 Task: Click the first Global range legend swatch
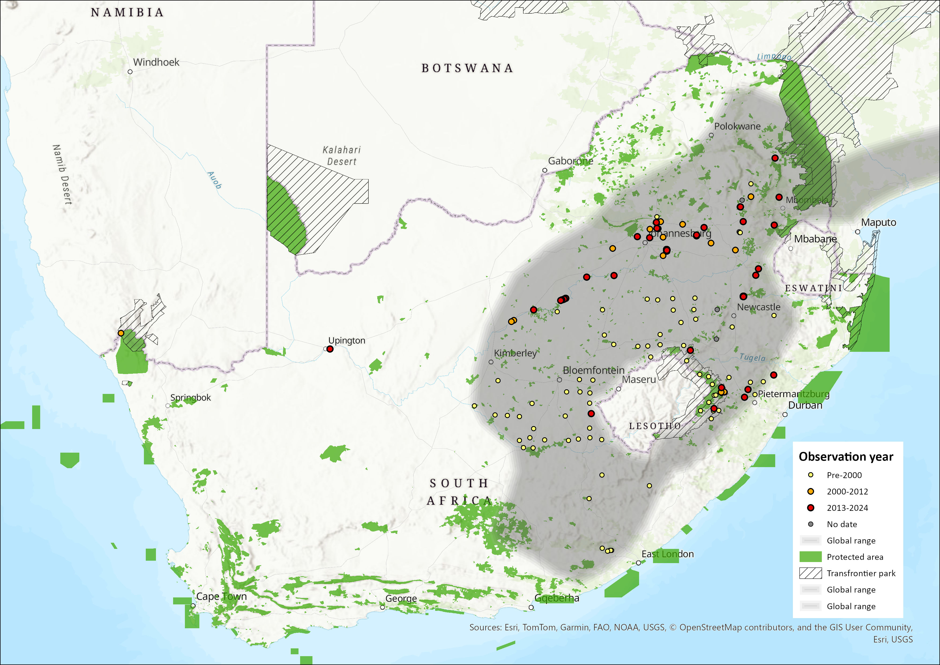[810, 540]
